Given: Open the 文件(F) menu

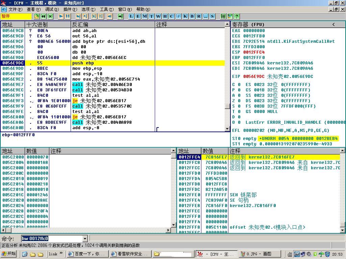Looking at the screenshot, I should click(x=16, y=9).
